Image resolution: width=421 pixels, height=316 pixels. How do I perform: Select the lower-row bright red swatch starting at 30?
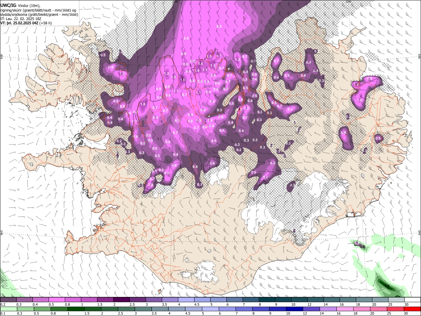pos(412,309)
